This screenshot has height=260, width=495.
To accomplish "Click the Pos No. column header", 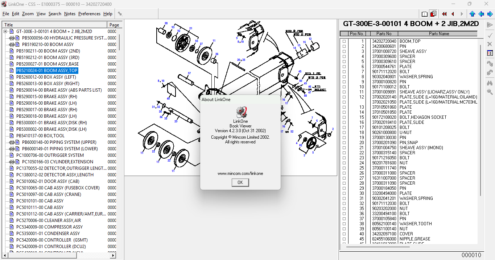I will 356,34.
